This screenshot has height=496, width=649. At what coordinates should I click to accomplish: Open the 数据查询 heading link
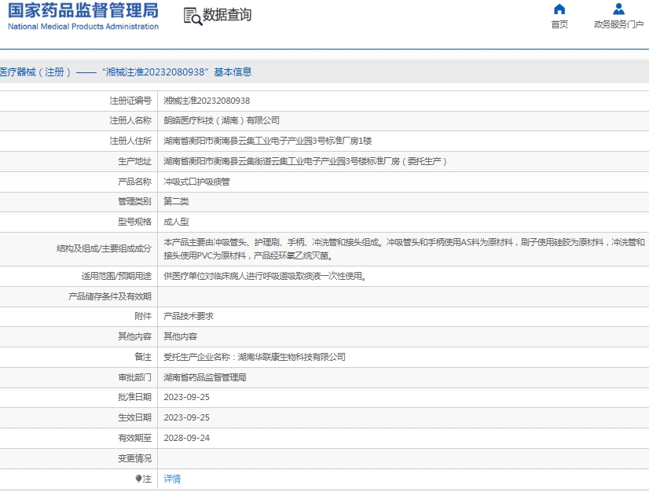(227, 15)
